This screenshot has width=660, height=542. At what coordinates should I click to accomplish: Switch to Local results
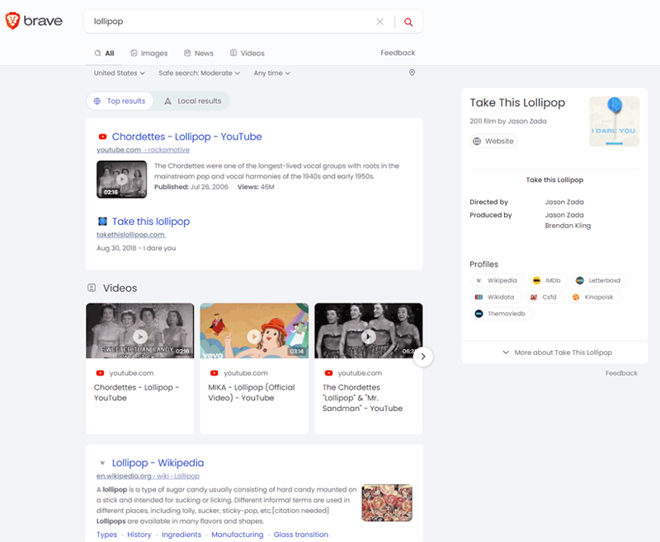192,100
